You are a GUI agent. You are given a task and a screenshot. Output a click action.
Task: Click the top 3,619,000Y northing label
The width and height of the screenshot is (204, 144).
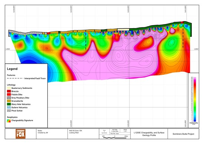71,9
